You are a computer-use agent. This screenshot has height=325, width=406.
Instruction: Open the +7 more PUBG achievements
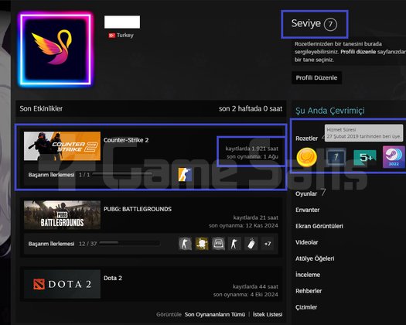pos(268,244)
